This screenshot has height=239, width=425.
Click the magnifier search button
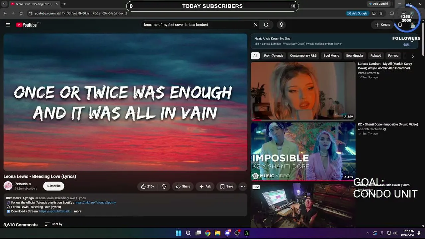tap(266, 25)
